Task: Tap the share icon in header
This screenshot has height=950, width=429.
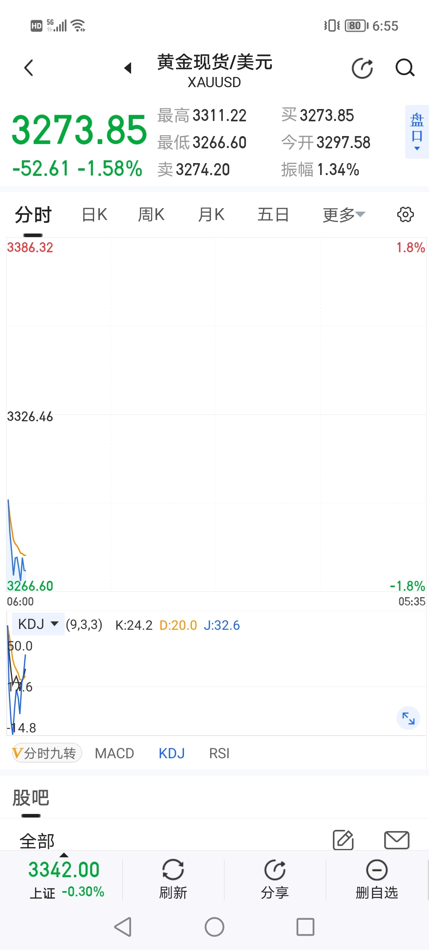Action: [x=362, y=68]
